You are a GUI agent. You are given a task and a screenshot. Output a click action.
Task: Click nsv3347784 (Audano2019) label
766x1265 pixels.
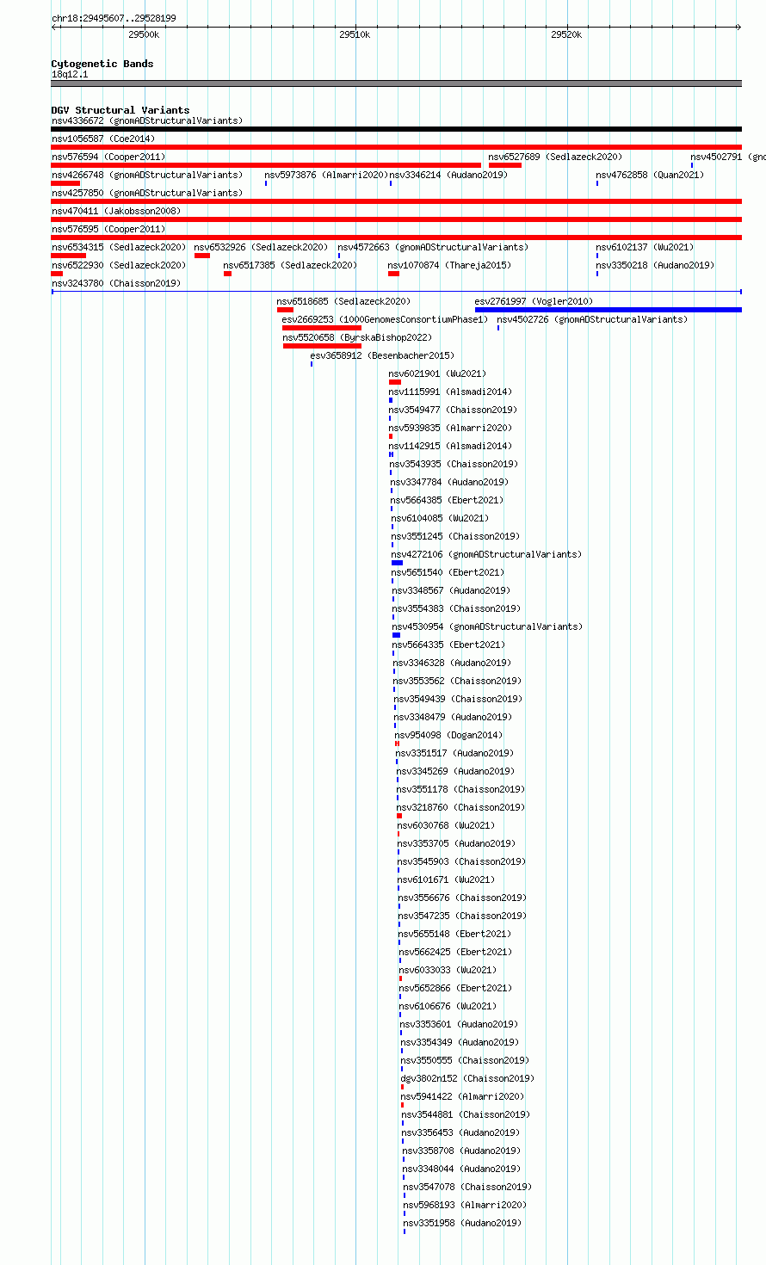pos(449,482)
